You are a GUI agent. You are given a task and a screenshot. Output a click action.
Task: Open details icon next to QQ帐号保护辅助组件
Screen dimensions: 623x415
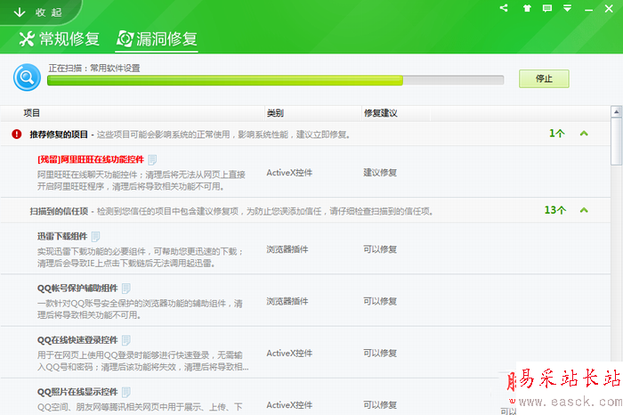coord(126,289)
